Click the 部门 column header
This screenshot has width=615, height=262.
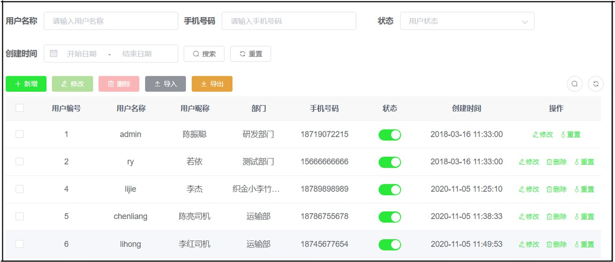coord(259,109)
